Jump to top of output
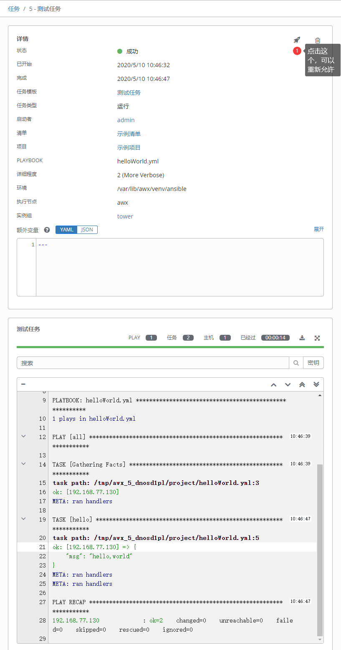Image resolution: width=341 pixels, height=650 pixels. 302,384
